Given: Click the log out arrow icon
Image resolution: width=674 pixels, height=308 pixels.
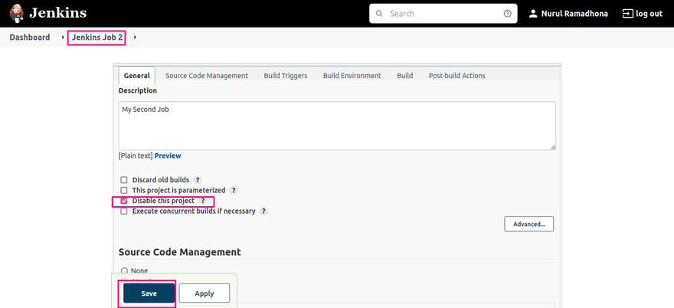Looking at the screenshot, I should pyautogui.click(x=628, y=14).
